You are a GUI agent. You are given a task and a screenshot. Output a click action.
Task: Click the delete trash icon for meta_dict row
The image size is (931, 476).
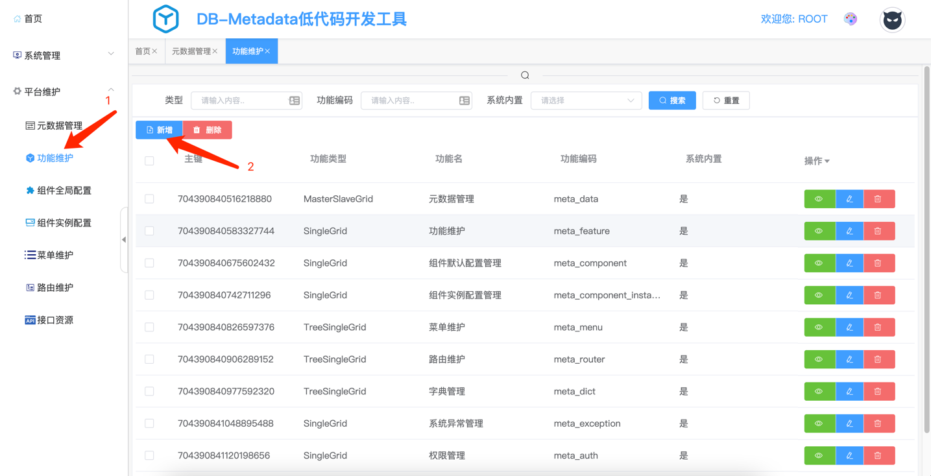point(878,392)
